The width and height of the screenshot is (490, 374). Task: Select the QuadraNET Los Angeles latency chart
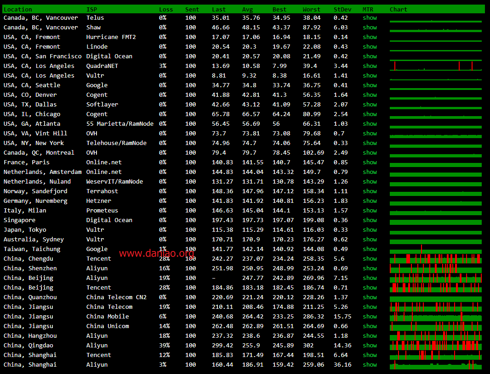click(x=436, y=66)
